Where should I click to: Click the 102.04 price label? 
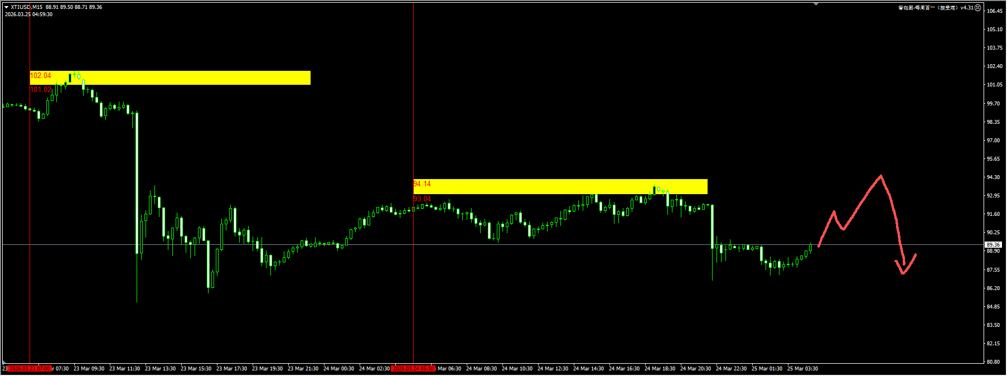click(40, 76)
